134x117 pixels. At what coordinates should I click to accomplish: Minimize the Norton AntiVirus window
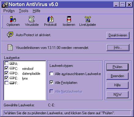click(x=116, y=5)
